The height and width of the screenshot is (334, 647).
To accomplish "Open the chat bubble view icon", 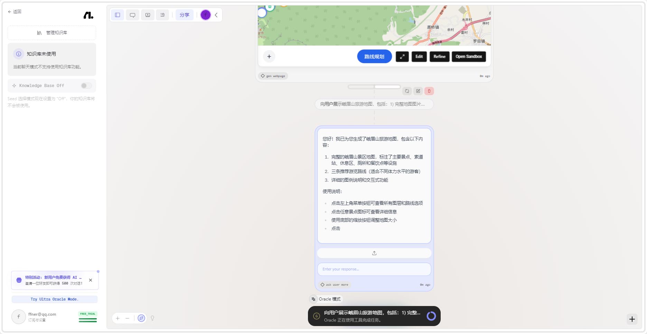I will tap(132, 15).
